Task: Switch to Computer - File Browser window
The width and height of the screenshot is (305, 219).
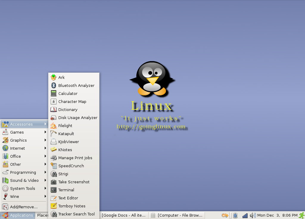Action: click(x=177, y=215)
